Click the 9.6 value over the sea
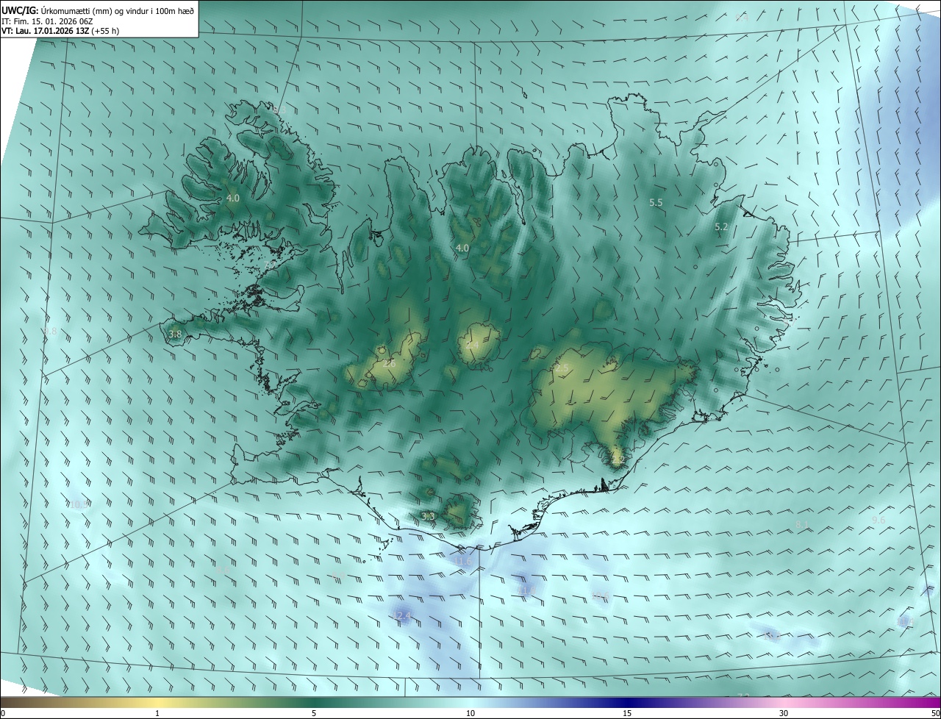 pyautogui.click(x=879, y=520)
